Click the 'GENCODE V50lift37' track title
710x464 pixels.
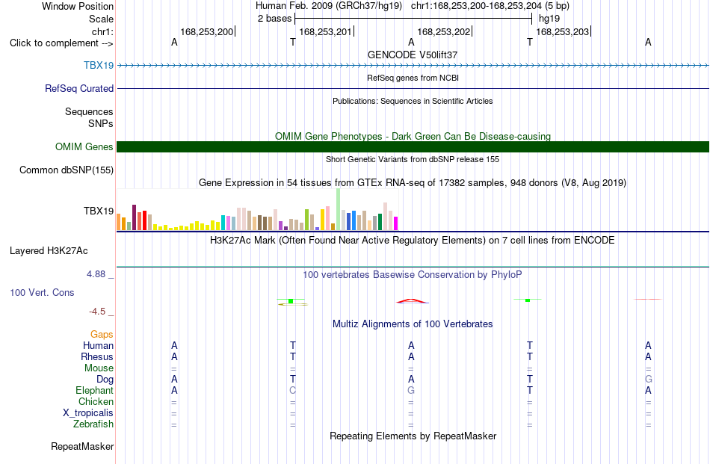coord(413,55)
